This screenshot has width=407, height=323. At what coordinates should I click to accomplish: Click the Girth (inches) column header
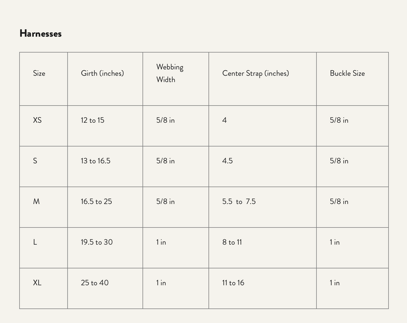[102, 73]
